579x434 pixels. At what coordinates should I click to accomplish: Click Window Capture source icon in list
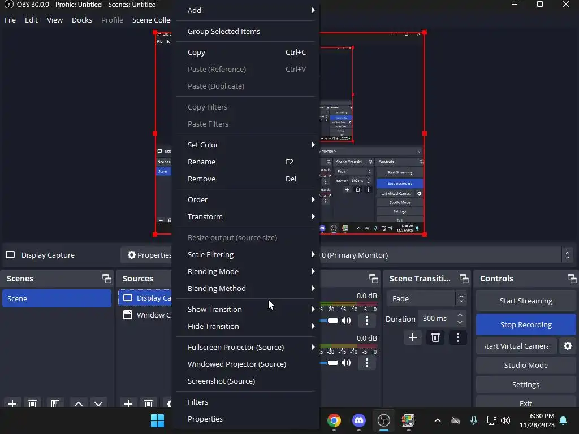tap(128, 315)
